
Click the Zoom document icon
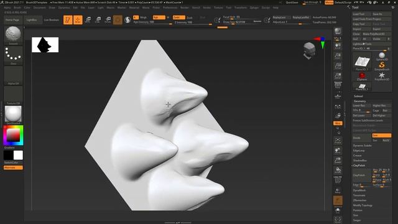[x=338, y=56]
